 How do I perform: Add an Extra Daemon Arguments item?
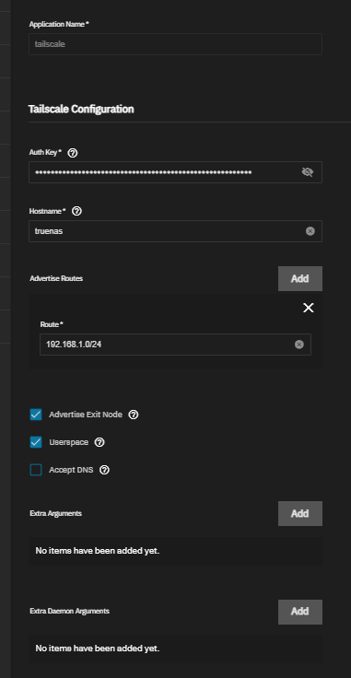300,612
